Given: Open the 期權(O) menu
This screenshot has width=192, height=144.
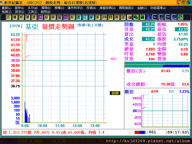Looking at the screenshot, I should (x=59, y=8).
